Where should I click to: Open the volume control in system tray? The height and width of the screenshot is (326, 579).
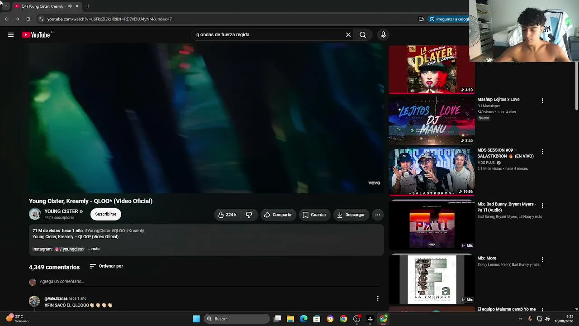click(x=547, y=319)
